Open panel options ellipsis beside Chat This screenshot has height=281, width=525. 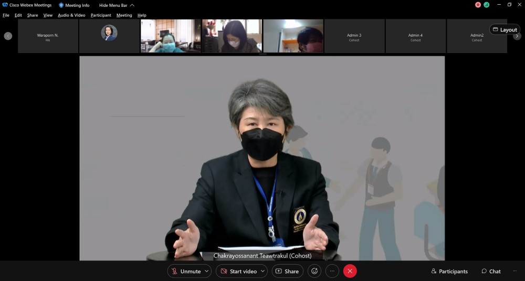pyautogui.click(x=514, y=271)
